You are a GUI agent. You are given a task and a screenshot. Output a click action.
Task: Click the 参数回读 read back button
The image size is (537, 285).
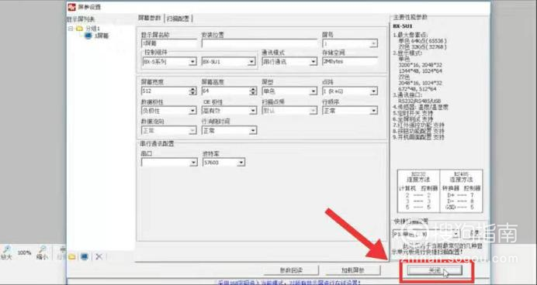291,270
